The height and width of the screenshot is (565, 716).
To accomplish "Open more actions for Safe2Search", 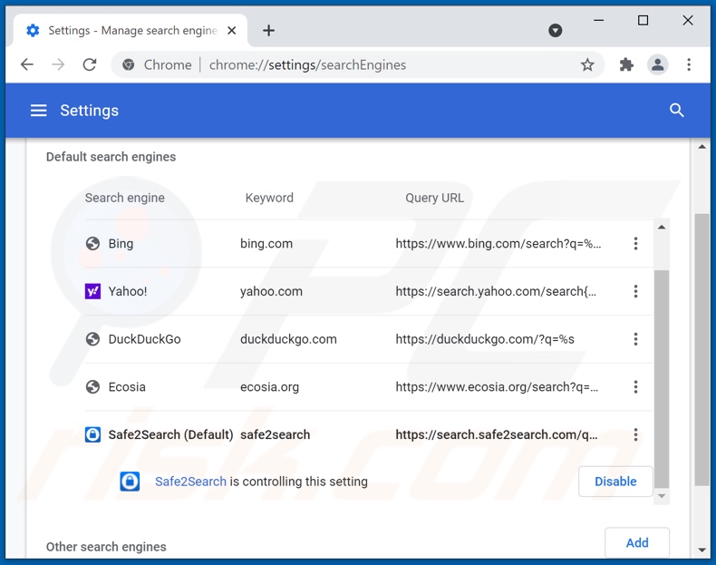I will click(635, 434).
